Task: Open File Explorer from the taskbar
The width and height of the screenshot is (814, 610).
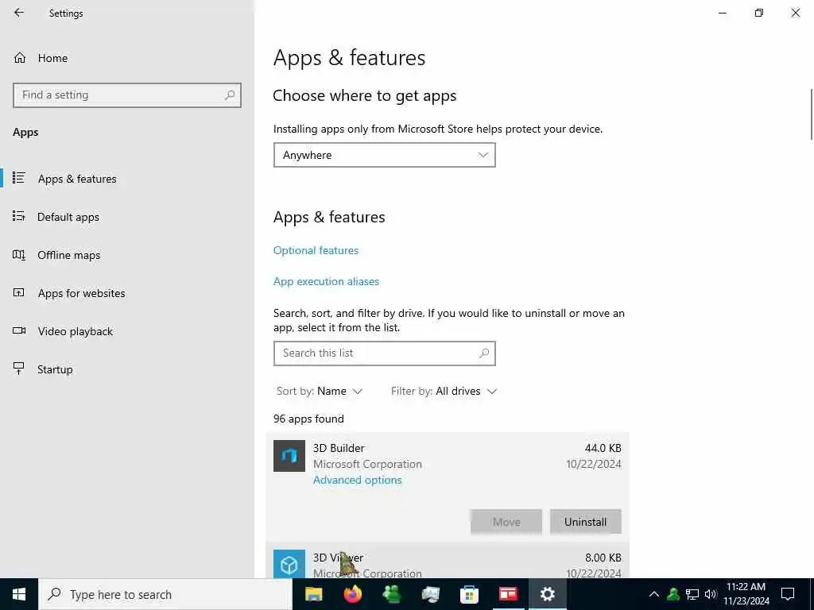Action: [x=313, y=594]
